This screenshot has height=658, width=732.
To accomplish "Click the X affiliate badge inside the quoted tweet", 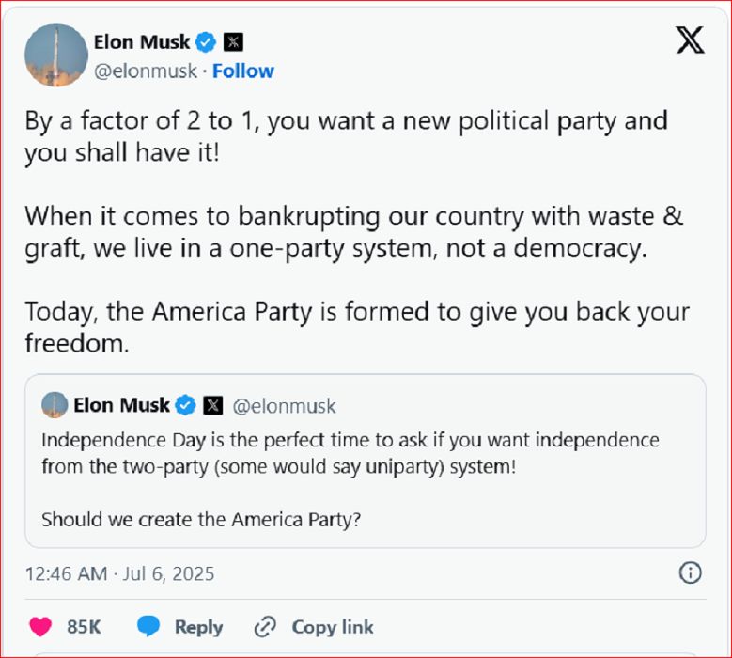I will pyautogui.click(x=213, y=406).
